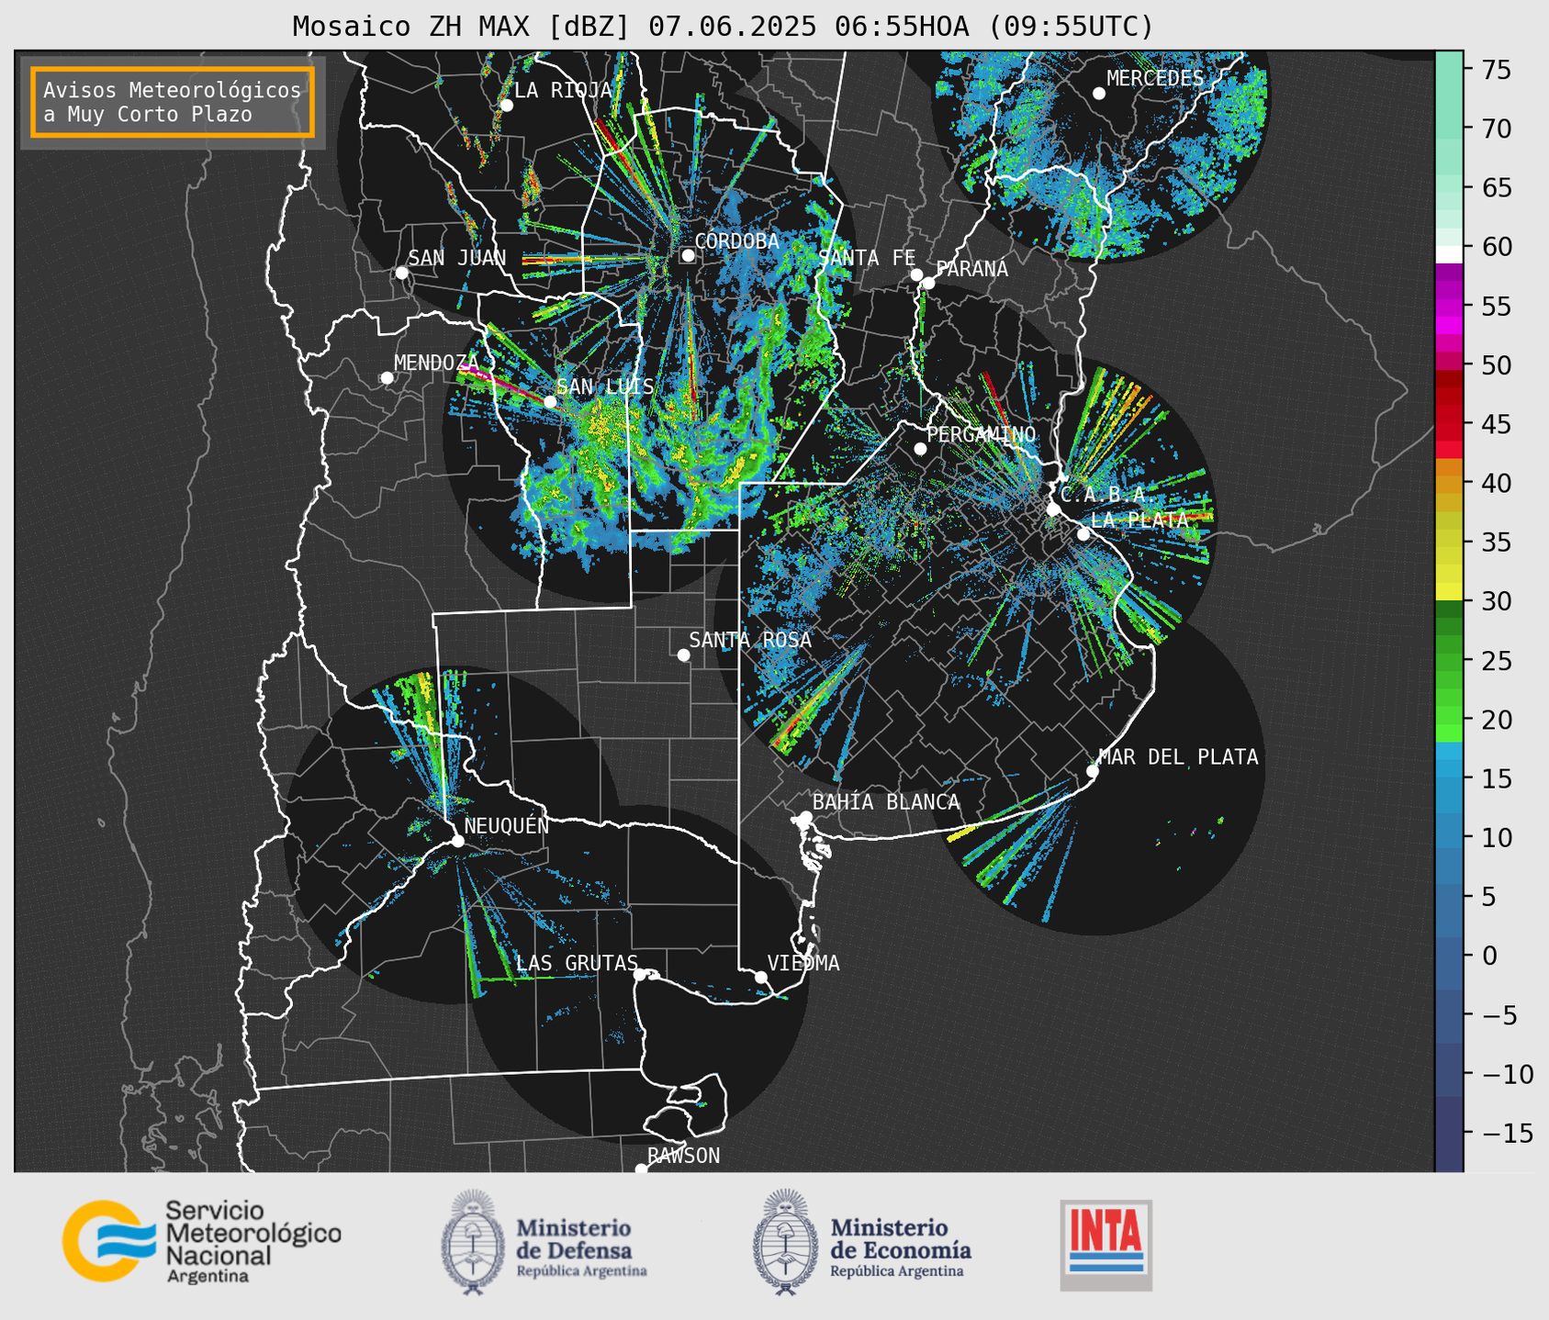
Task: Click the VIEDMA city marker dot
Action: click(x=761, y=977)
